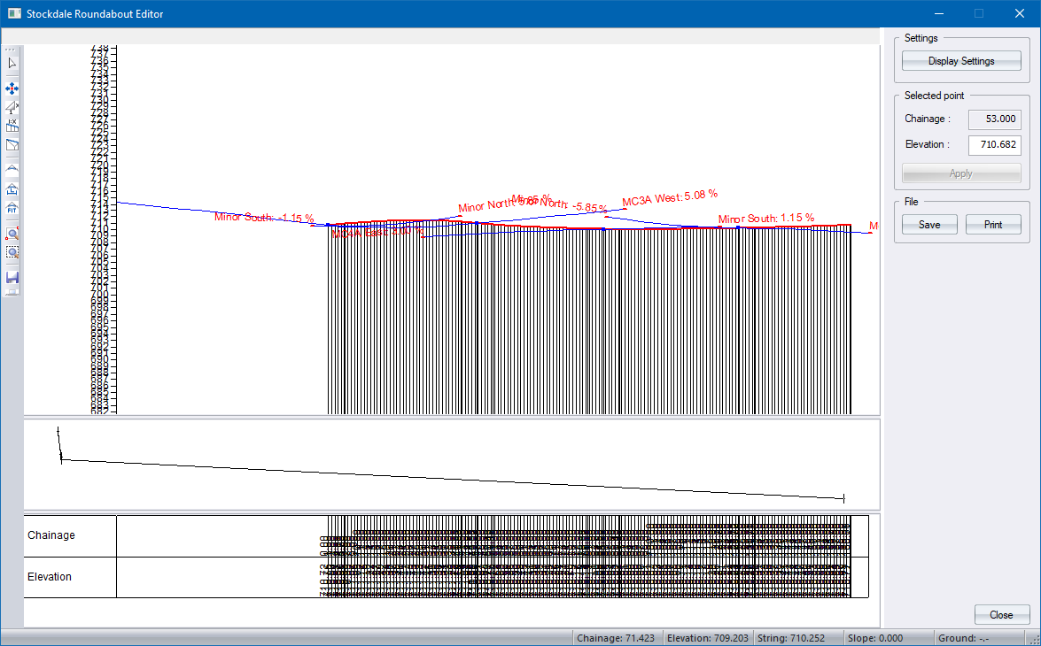Click the Elevation input field

tap(994, 144)
